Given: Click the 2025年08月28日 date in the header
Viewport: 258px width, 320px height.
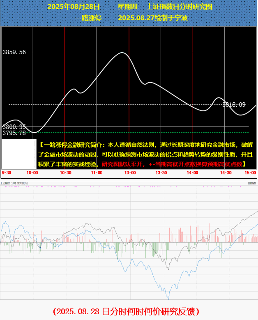Looking at the screenshot, I should tap(74, 7).
